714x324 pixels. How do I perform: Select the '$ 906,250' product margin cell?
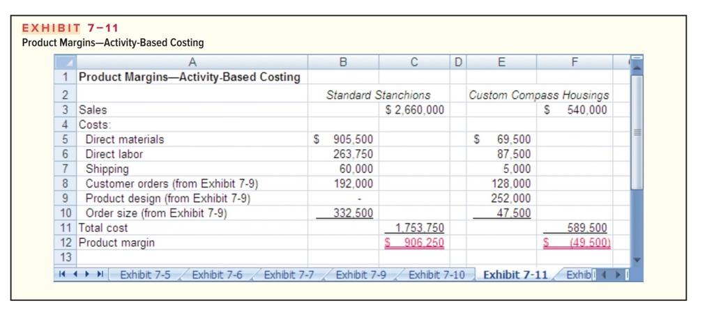(414, 242)
